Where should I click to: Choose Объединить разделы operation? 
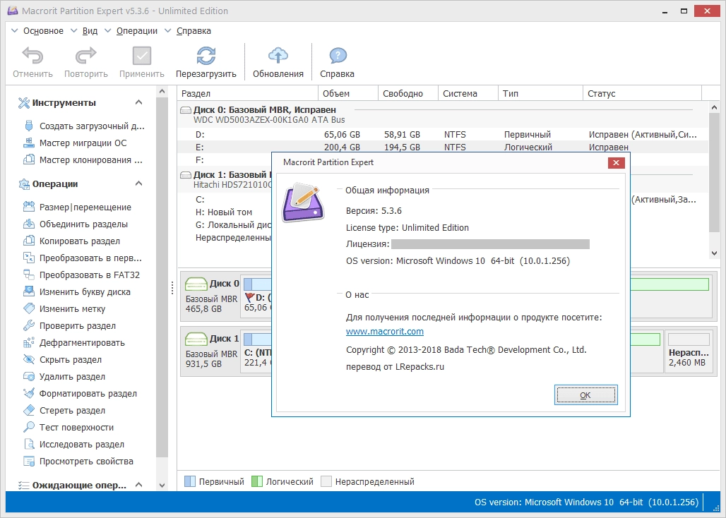click(x=75, y=224)
